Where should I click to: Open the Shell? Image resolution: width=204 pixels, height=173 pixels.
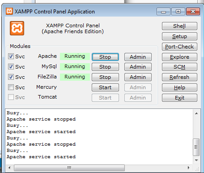(179, 26)
